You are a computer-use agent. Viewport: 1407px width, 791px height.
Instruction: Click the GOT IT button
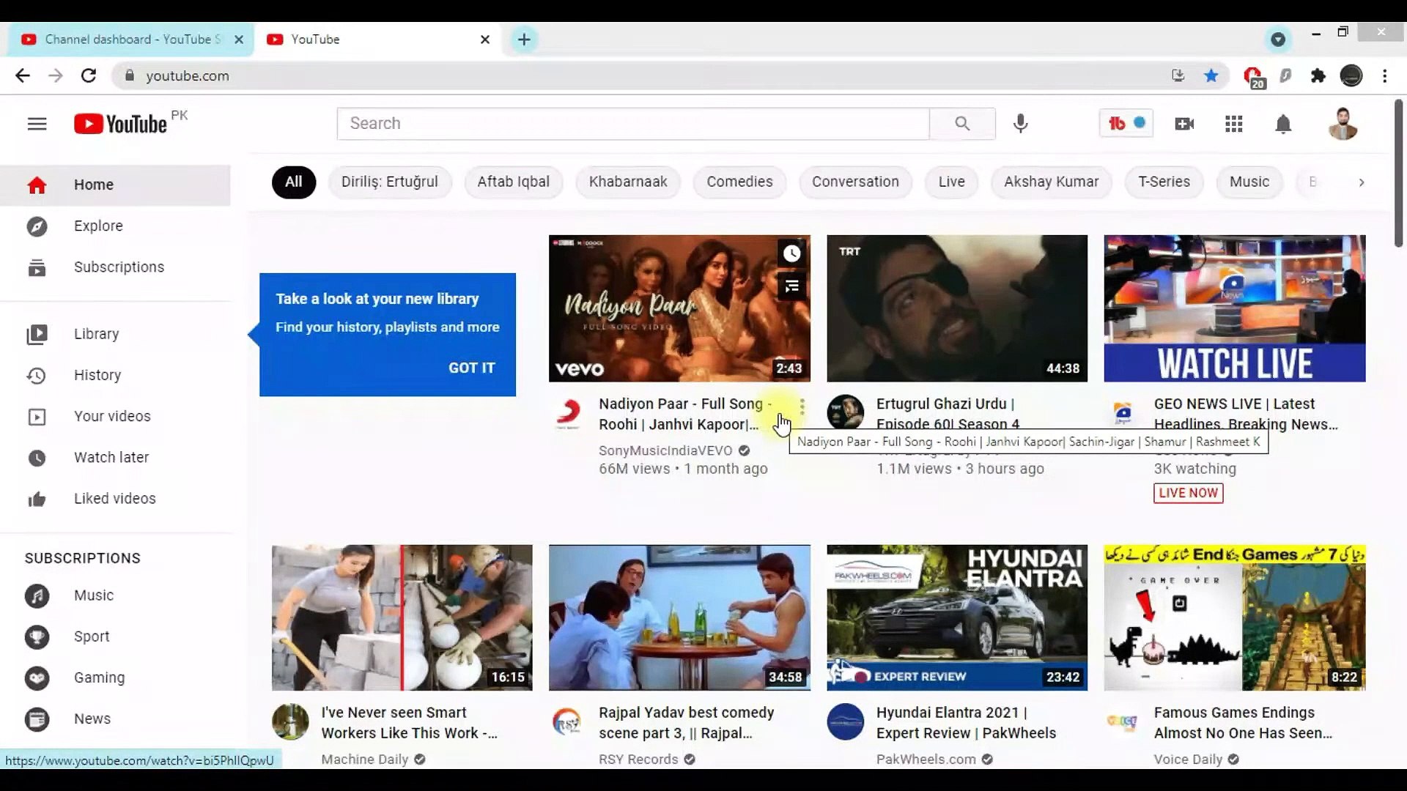[x=471, y=368]
